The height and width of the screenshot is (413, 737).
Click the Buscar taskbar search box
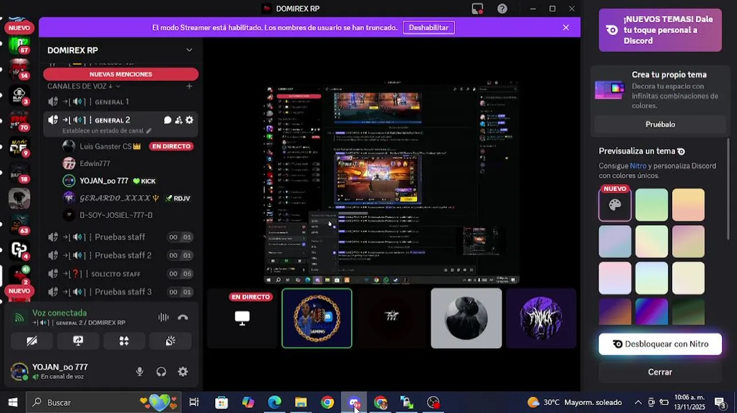pyautogui.click(x=104, y=402)
